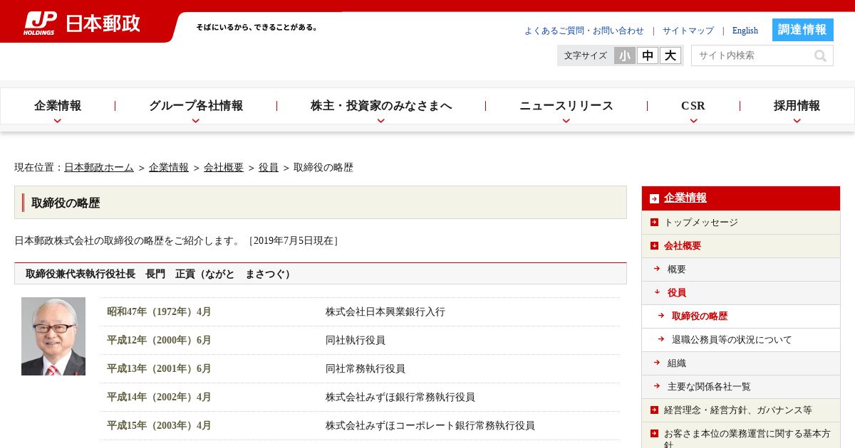Click 株式会社みずほ銀行常務執行役員 entry

(x=400, y=398)
